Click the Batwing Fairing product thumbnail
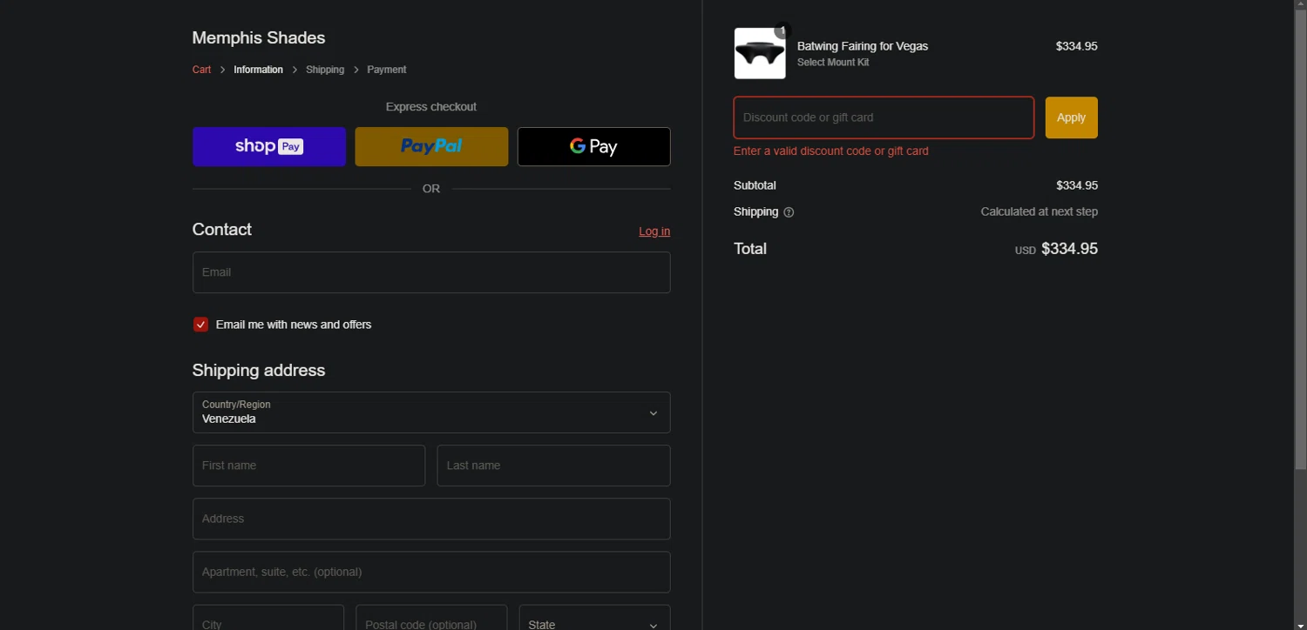Screen dimensions: 1307x630 (x=760, y=53)
